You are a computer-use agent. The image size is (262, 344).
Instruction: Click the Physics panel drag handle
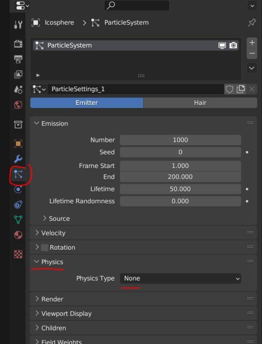point(250,261)
